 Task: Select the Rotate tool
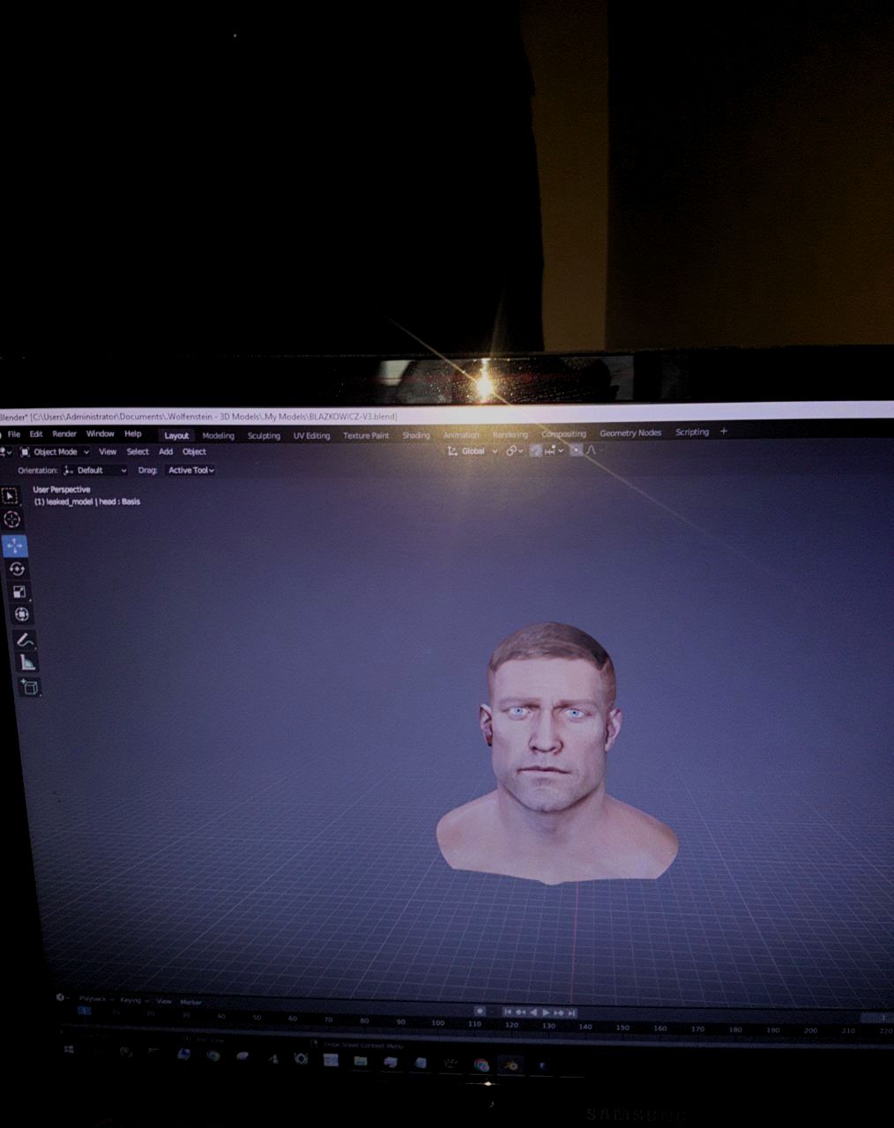point(17,569)
